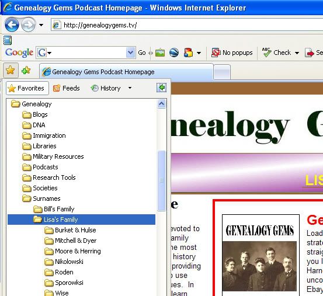Open the recent pages dropdown arrow

(x=41, y=25)
